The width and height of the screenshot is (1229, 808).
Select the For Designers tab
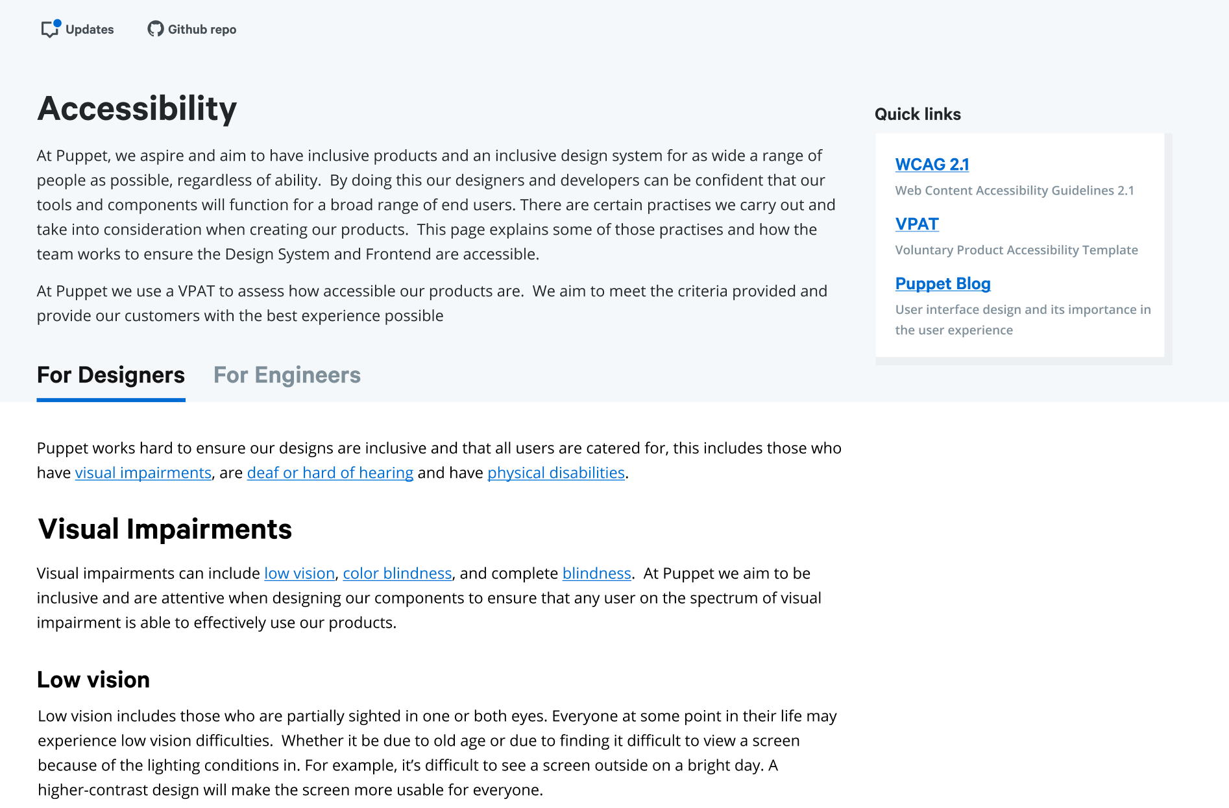point(111,375)
